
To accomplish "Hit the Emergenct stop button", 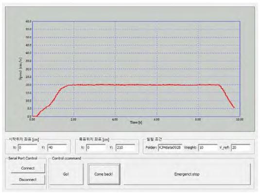I will [x=187, y=174].
